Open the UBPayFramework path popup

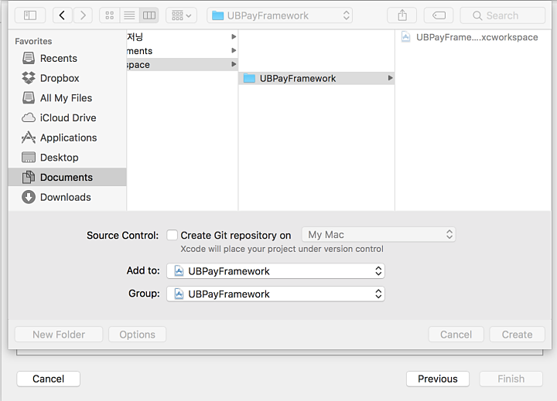pos(280,15)
